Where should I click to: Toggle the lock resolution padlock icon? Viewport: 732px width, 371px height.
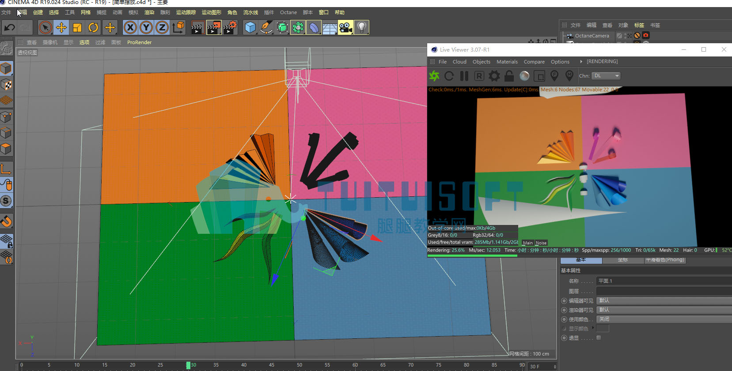click(x=509, y=76)
